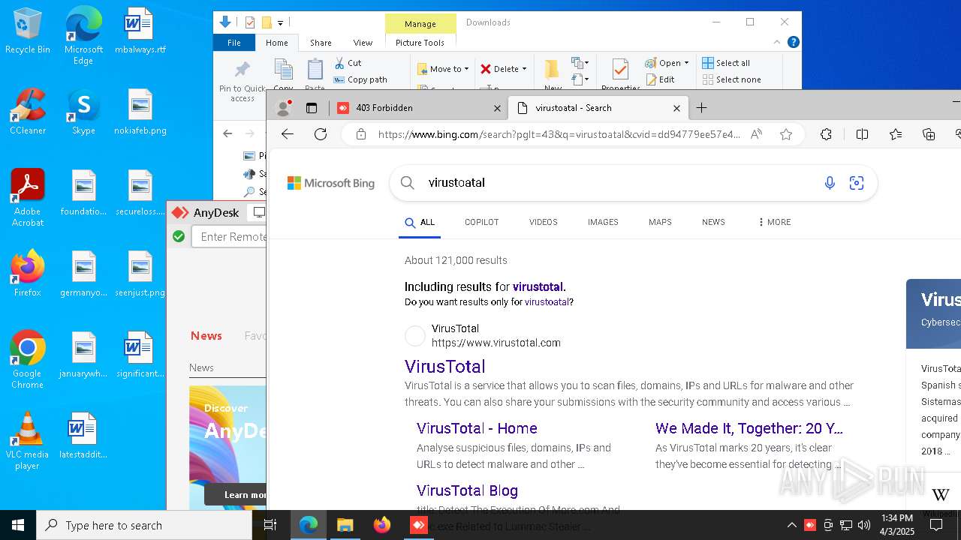
Task: Click the Bing magnifier search icon
Action: (x=408, y=183)
